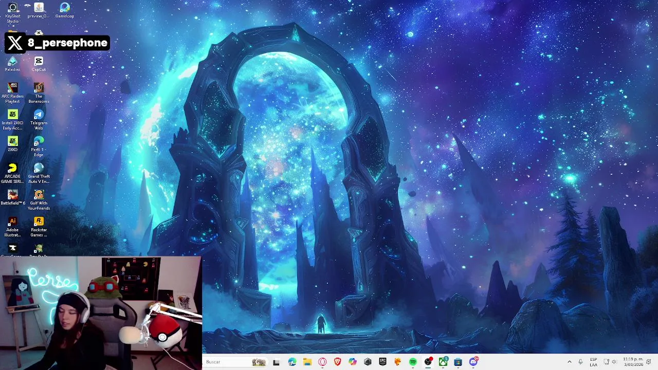The image size is (658, 370).
Task: Click the Perfil 1 - Edge shortcut
Action: [x=39, y=146]
